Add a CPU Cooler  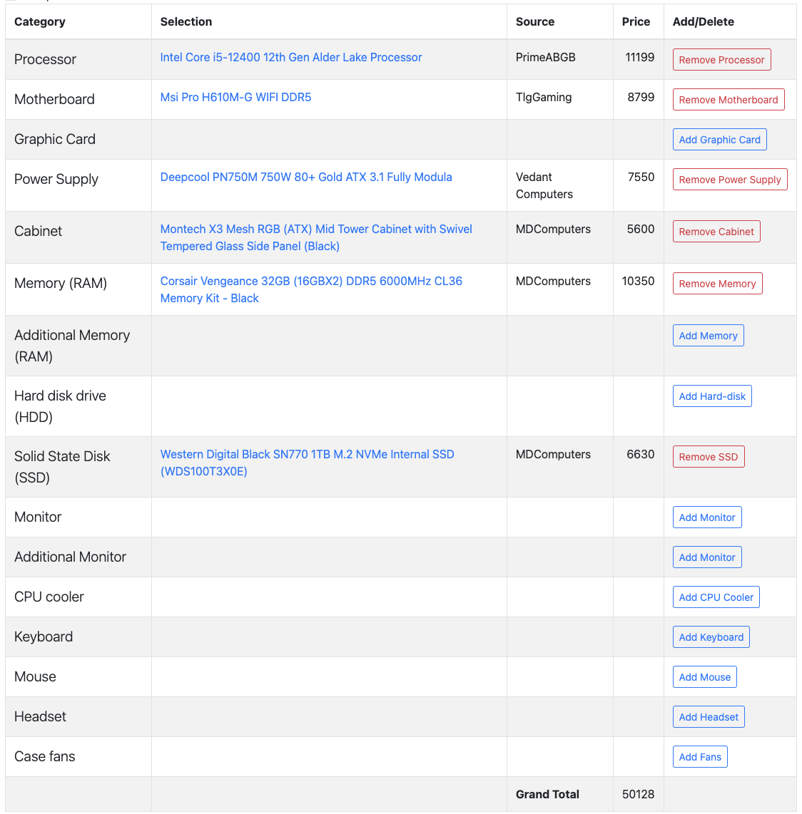tap(716, 597)
